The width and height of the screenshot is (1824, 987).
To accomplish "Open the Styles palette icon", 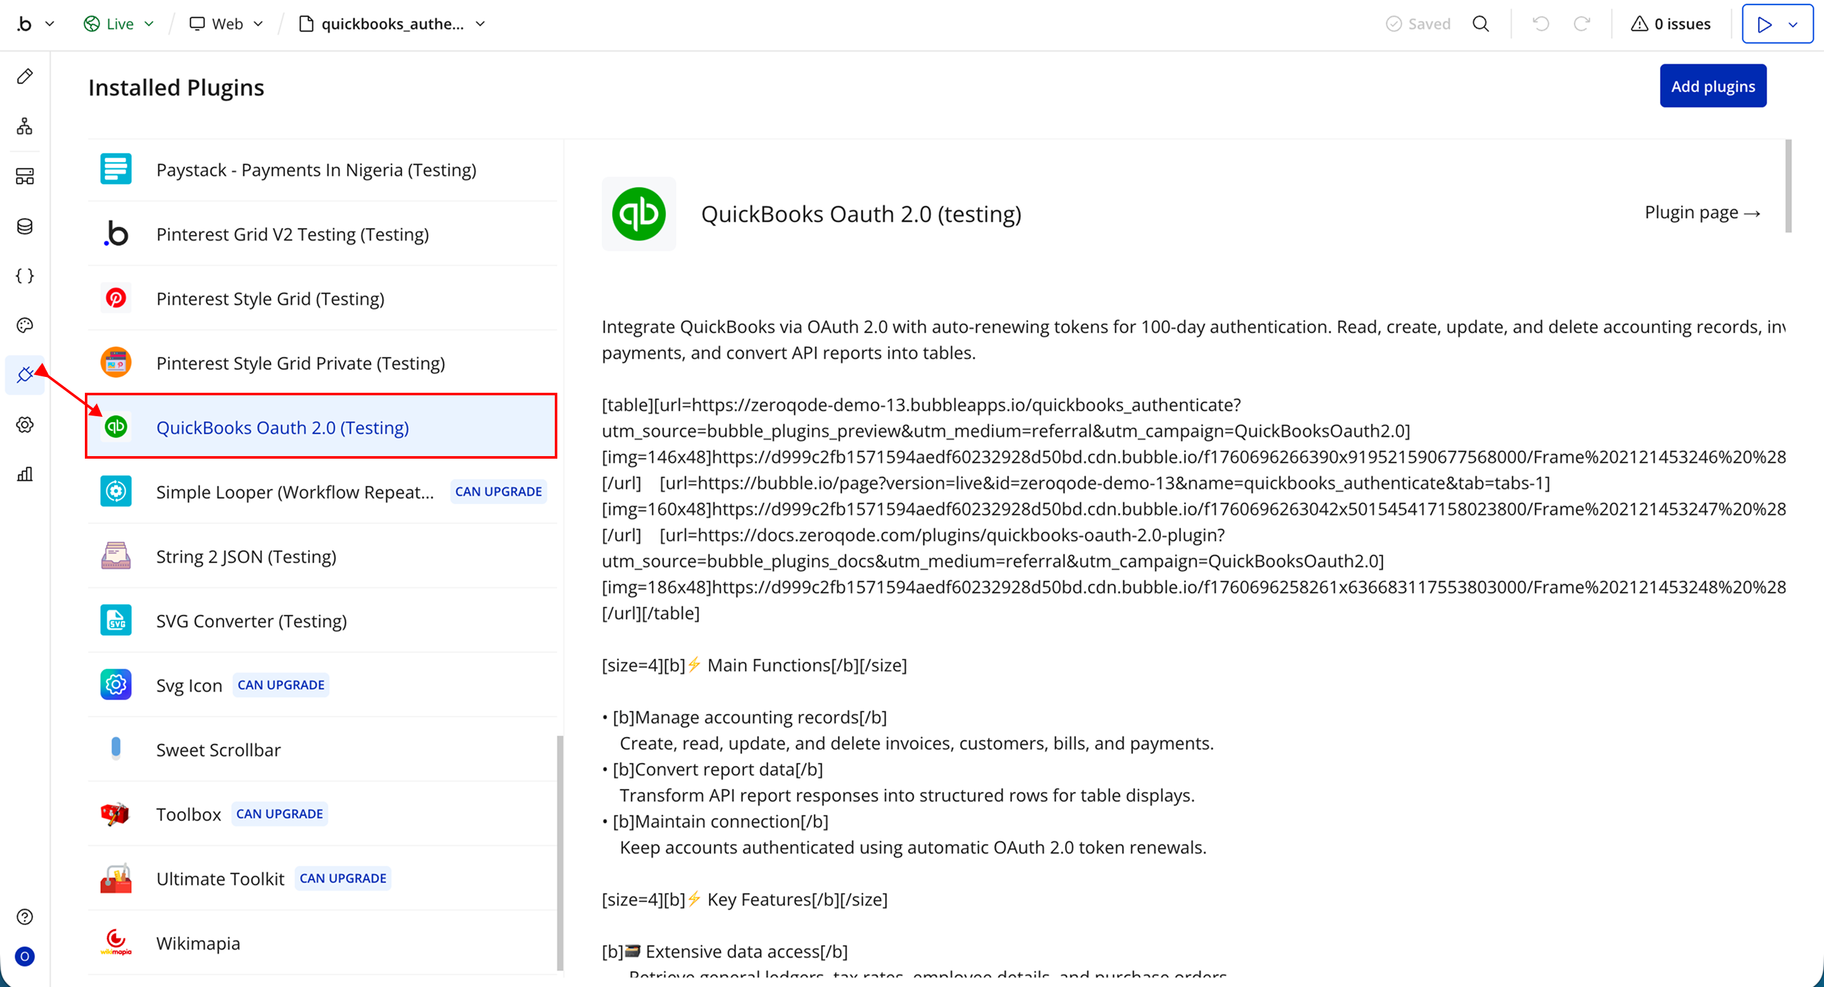I will 25,325.
